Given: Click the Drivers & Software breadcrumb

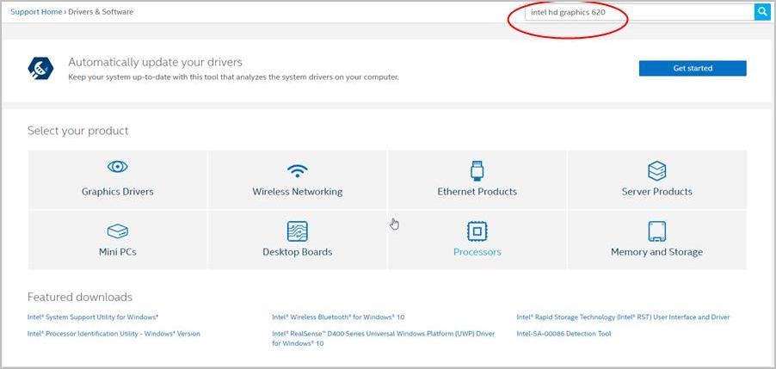Looking at the screenshot, I should 101,12.
